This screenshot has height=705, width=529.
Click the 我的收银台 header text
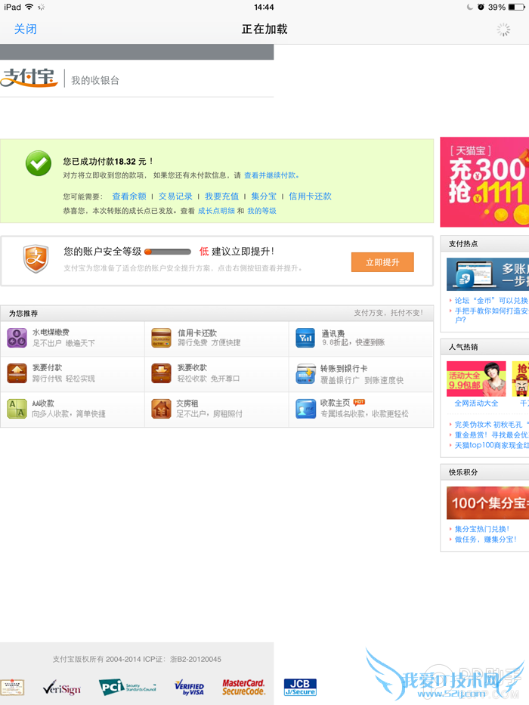pos(95,81)
